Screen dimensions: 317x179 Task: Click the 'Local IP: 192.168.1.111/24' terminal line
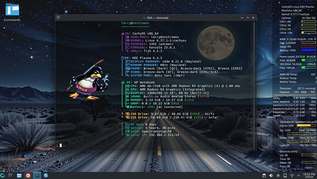153,135
